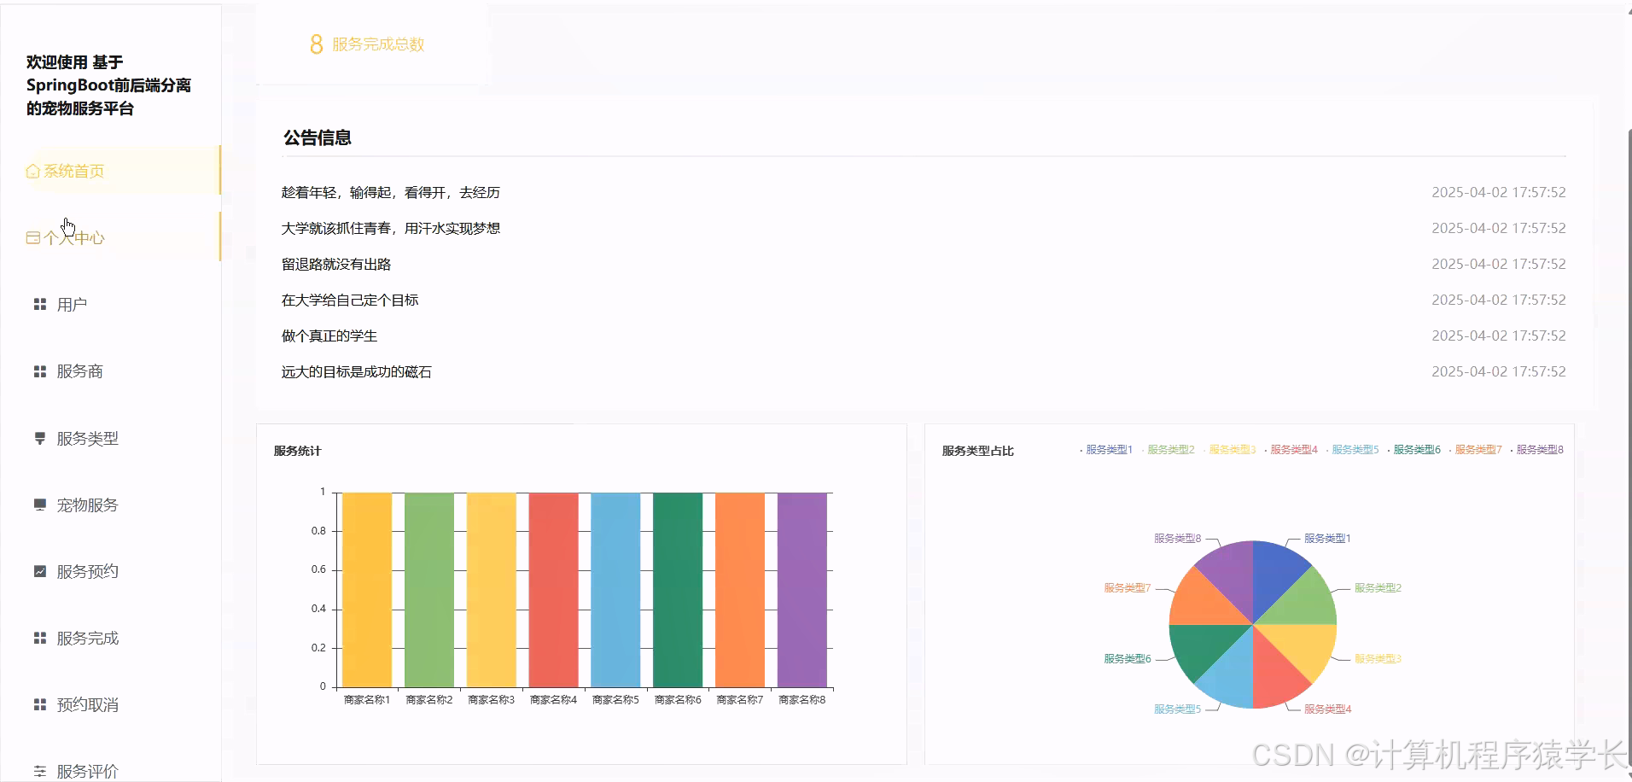This screenshot has height=782, width=1632.
Task: Open 预约取消 in the sidebar
Action: (x=111, y=704)
